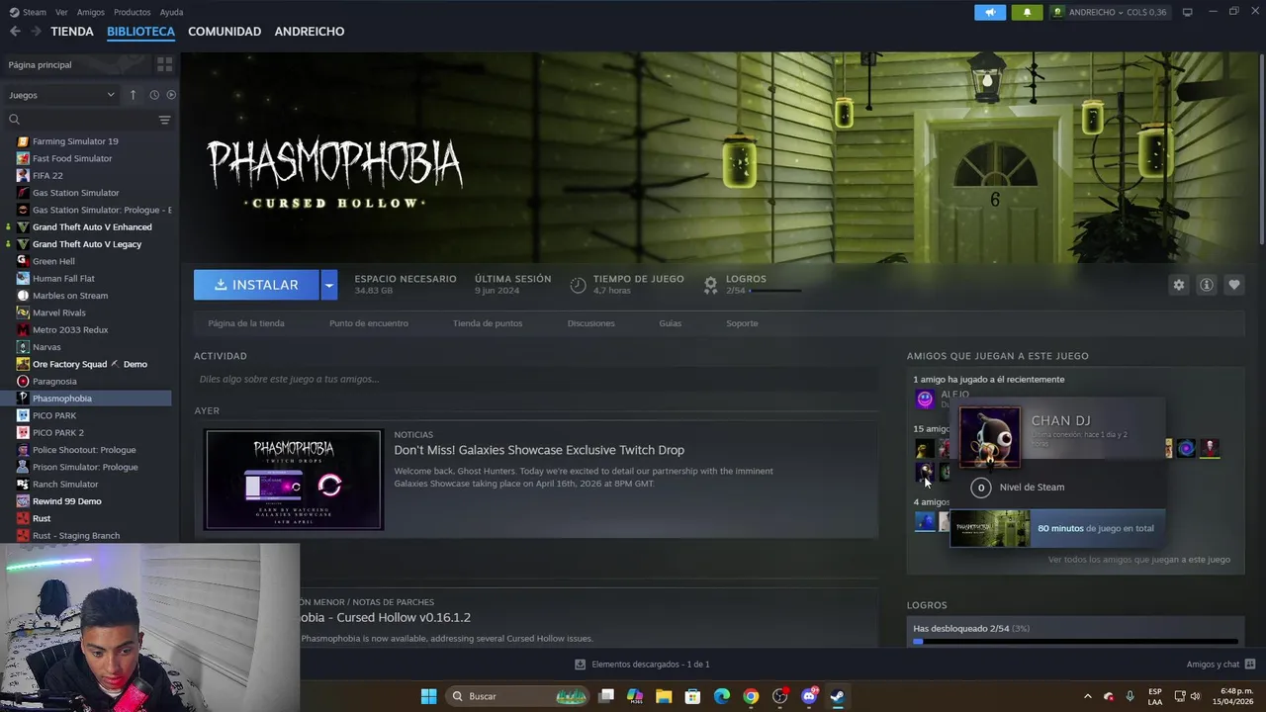Go back with the left arrow
Image resolution: width=1266 pixels, height=712 pixels.
(x=15, y=32)
